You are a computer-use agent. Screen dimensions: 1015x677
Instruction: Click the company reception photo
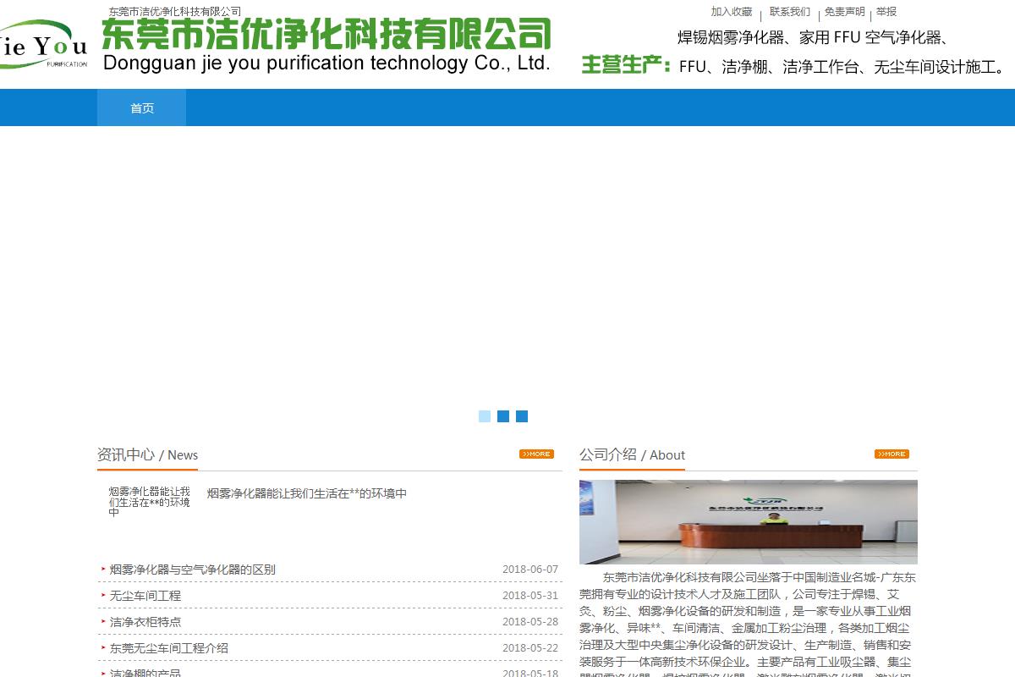point(749,522)
